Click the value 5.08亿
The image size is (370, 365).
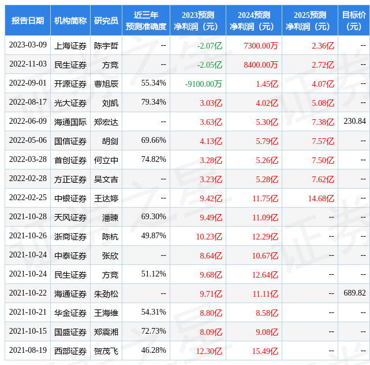tap(323, 103)
